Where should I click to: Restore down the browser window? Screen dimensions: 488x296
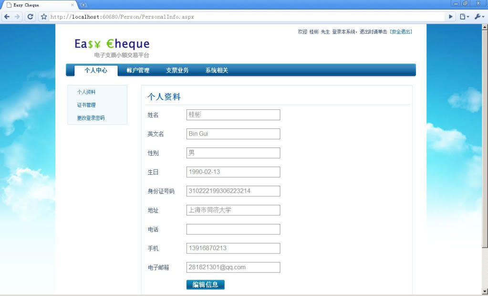pyautogui.click(x=465, y=3)
